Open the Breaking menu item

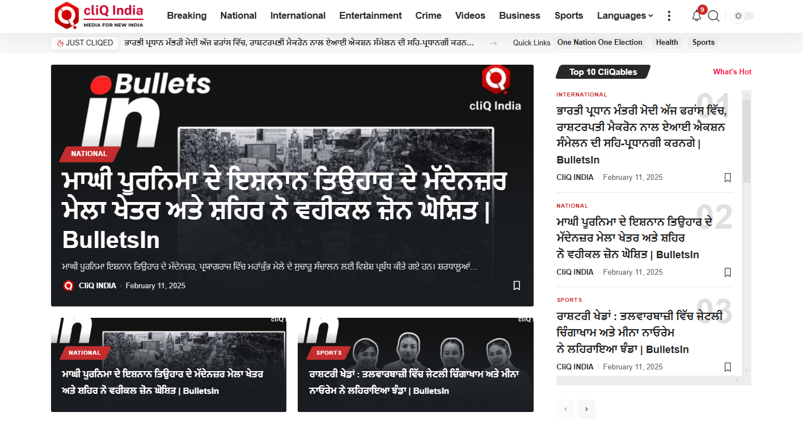click(x=187, y=15)
